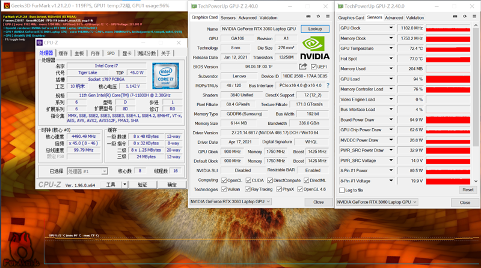Image resolution: width=481 pixels, height=268 pixels.
Task: Open Advanced tab in the left GPU-Z window
Action: tap(248, 18)
